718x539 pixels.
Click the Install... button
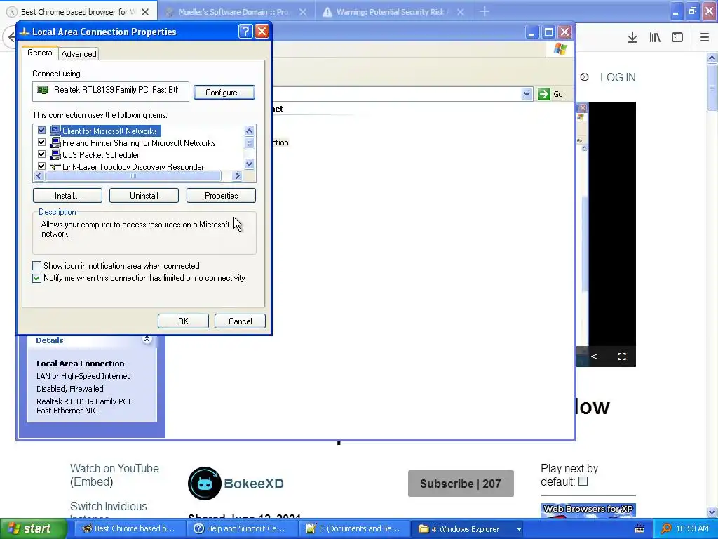(x=67, y=196)
